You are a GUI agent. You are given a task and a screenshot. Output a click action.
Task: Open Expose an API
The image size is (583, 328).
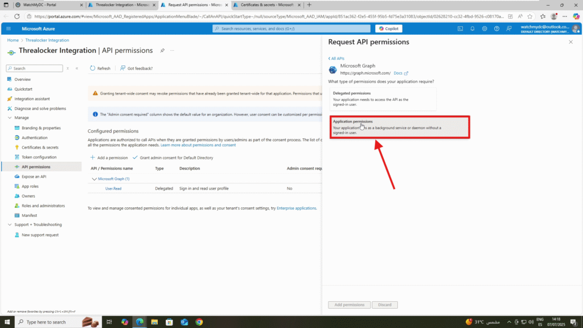34,177
